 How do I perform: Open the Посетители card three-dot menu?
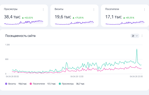coord(144,10)
